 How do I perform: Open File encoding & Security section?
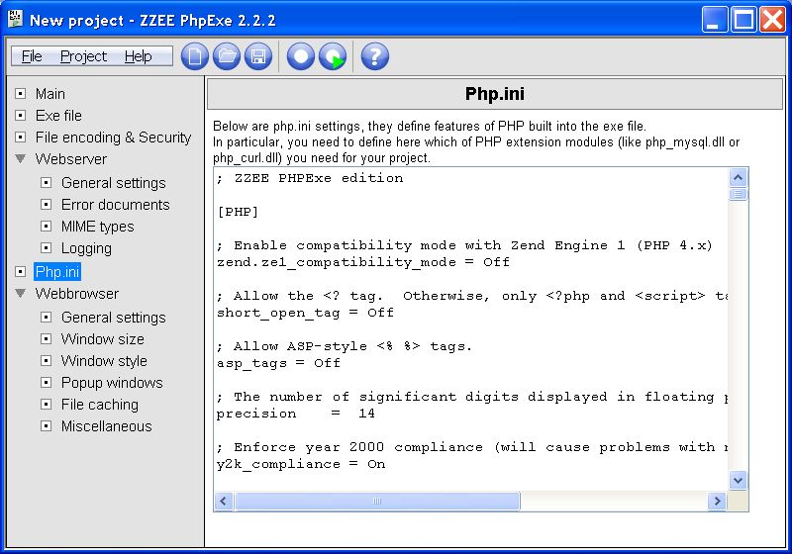click(113, 138)
